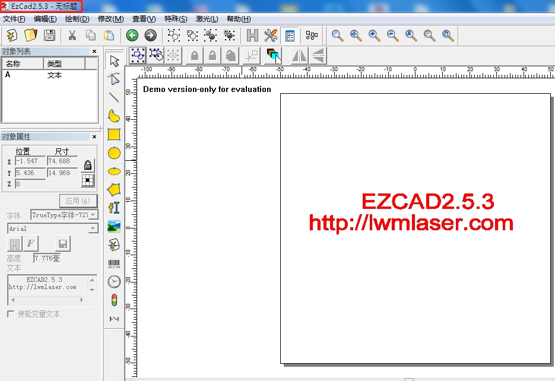The image size is (555, 381).
Task: Select object A in object list
Action: (49, 75)
